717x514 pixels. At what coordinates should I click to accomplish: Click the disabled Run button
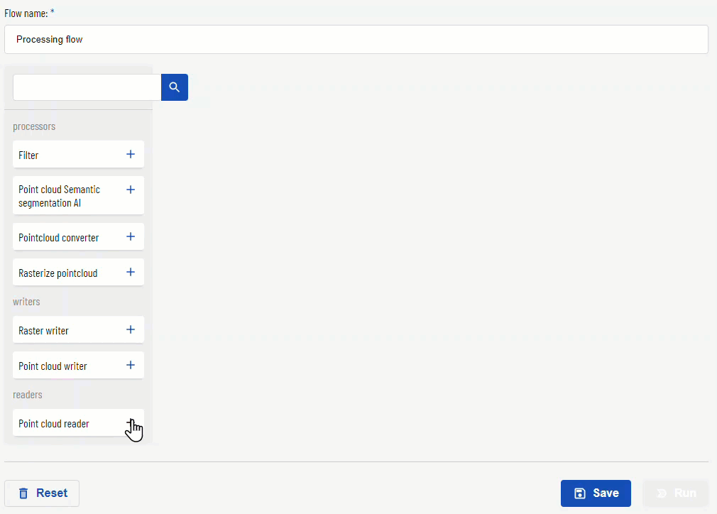tap(676, 493)
